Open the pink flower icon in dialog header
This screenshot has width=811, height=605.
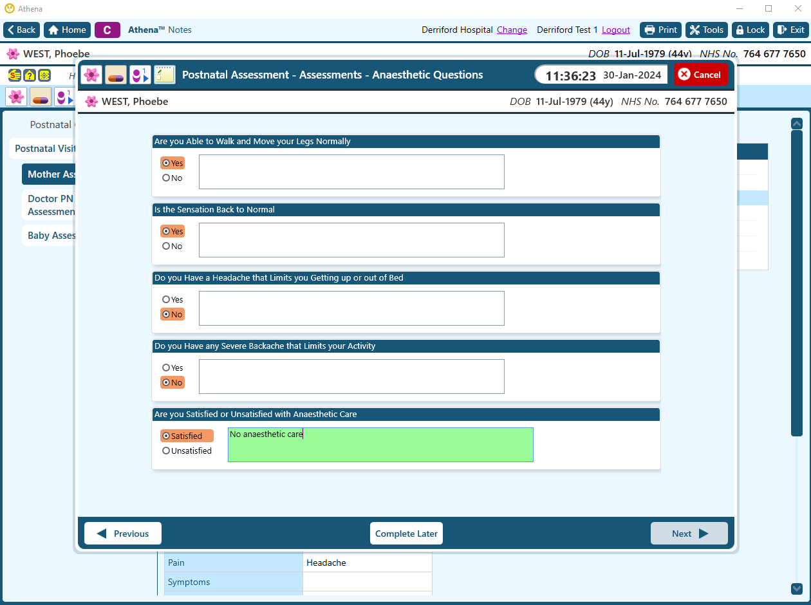[x=91, y=75]
